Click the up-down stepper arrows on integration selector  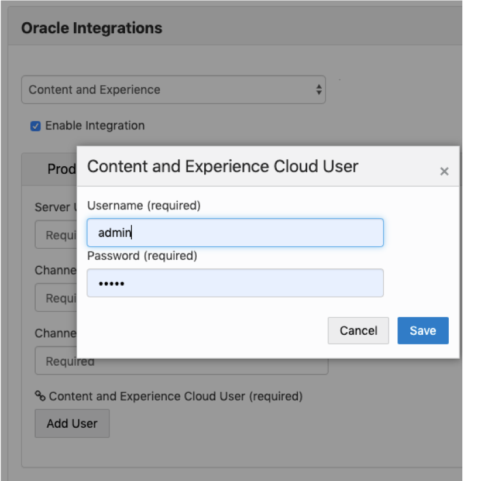(318, 89)
